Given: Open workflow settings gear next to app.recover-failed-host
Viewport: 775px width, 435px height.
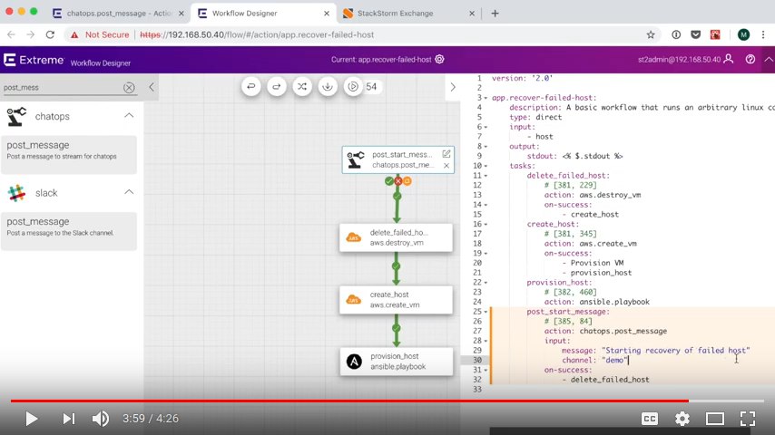Looking at the screenshot, I should [439, 59].
